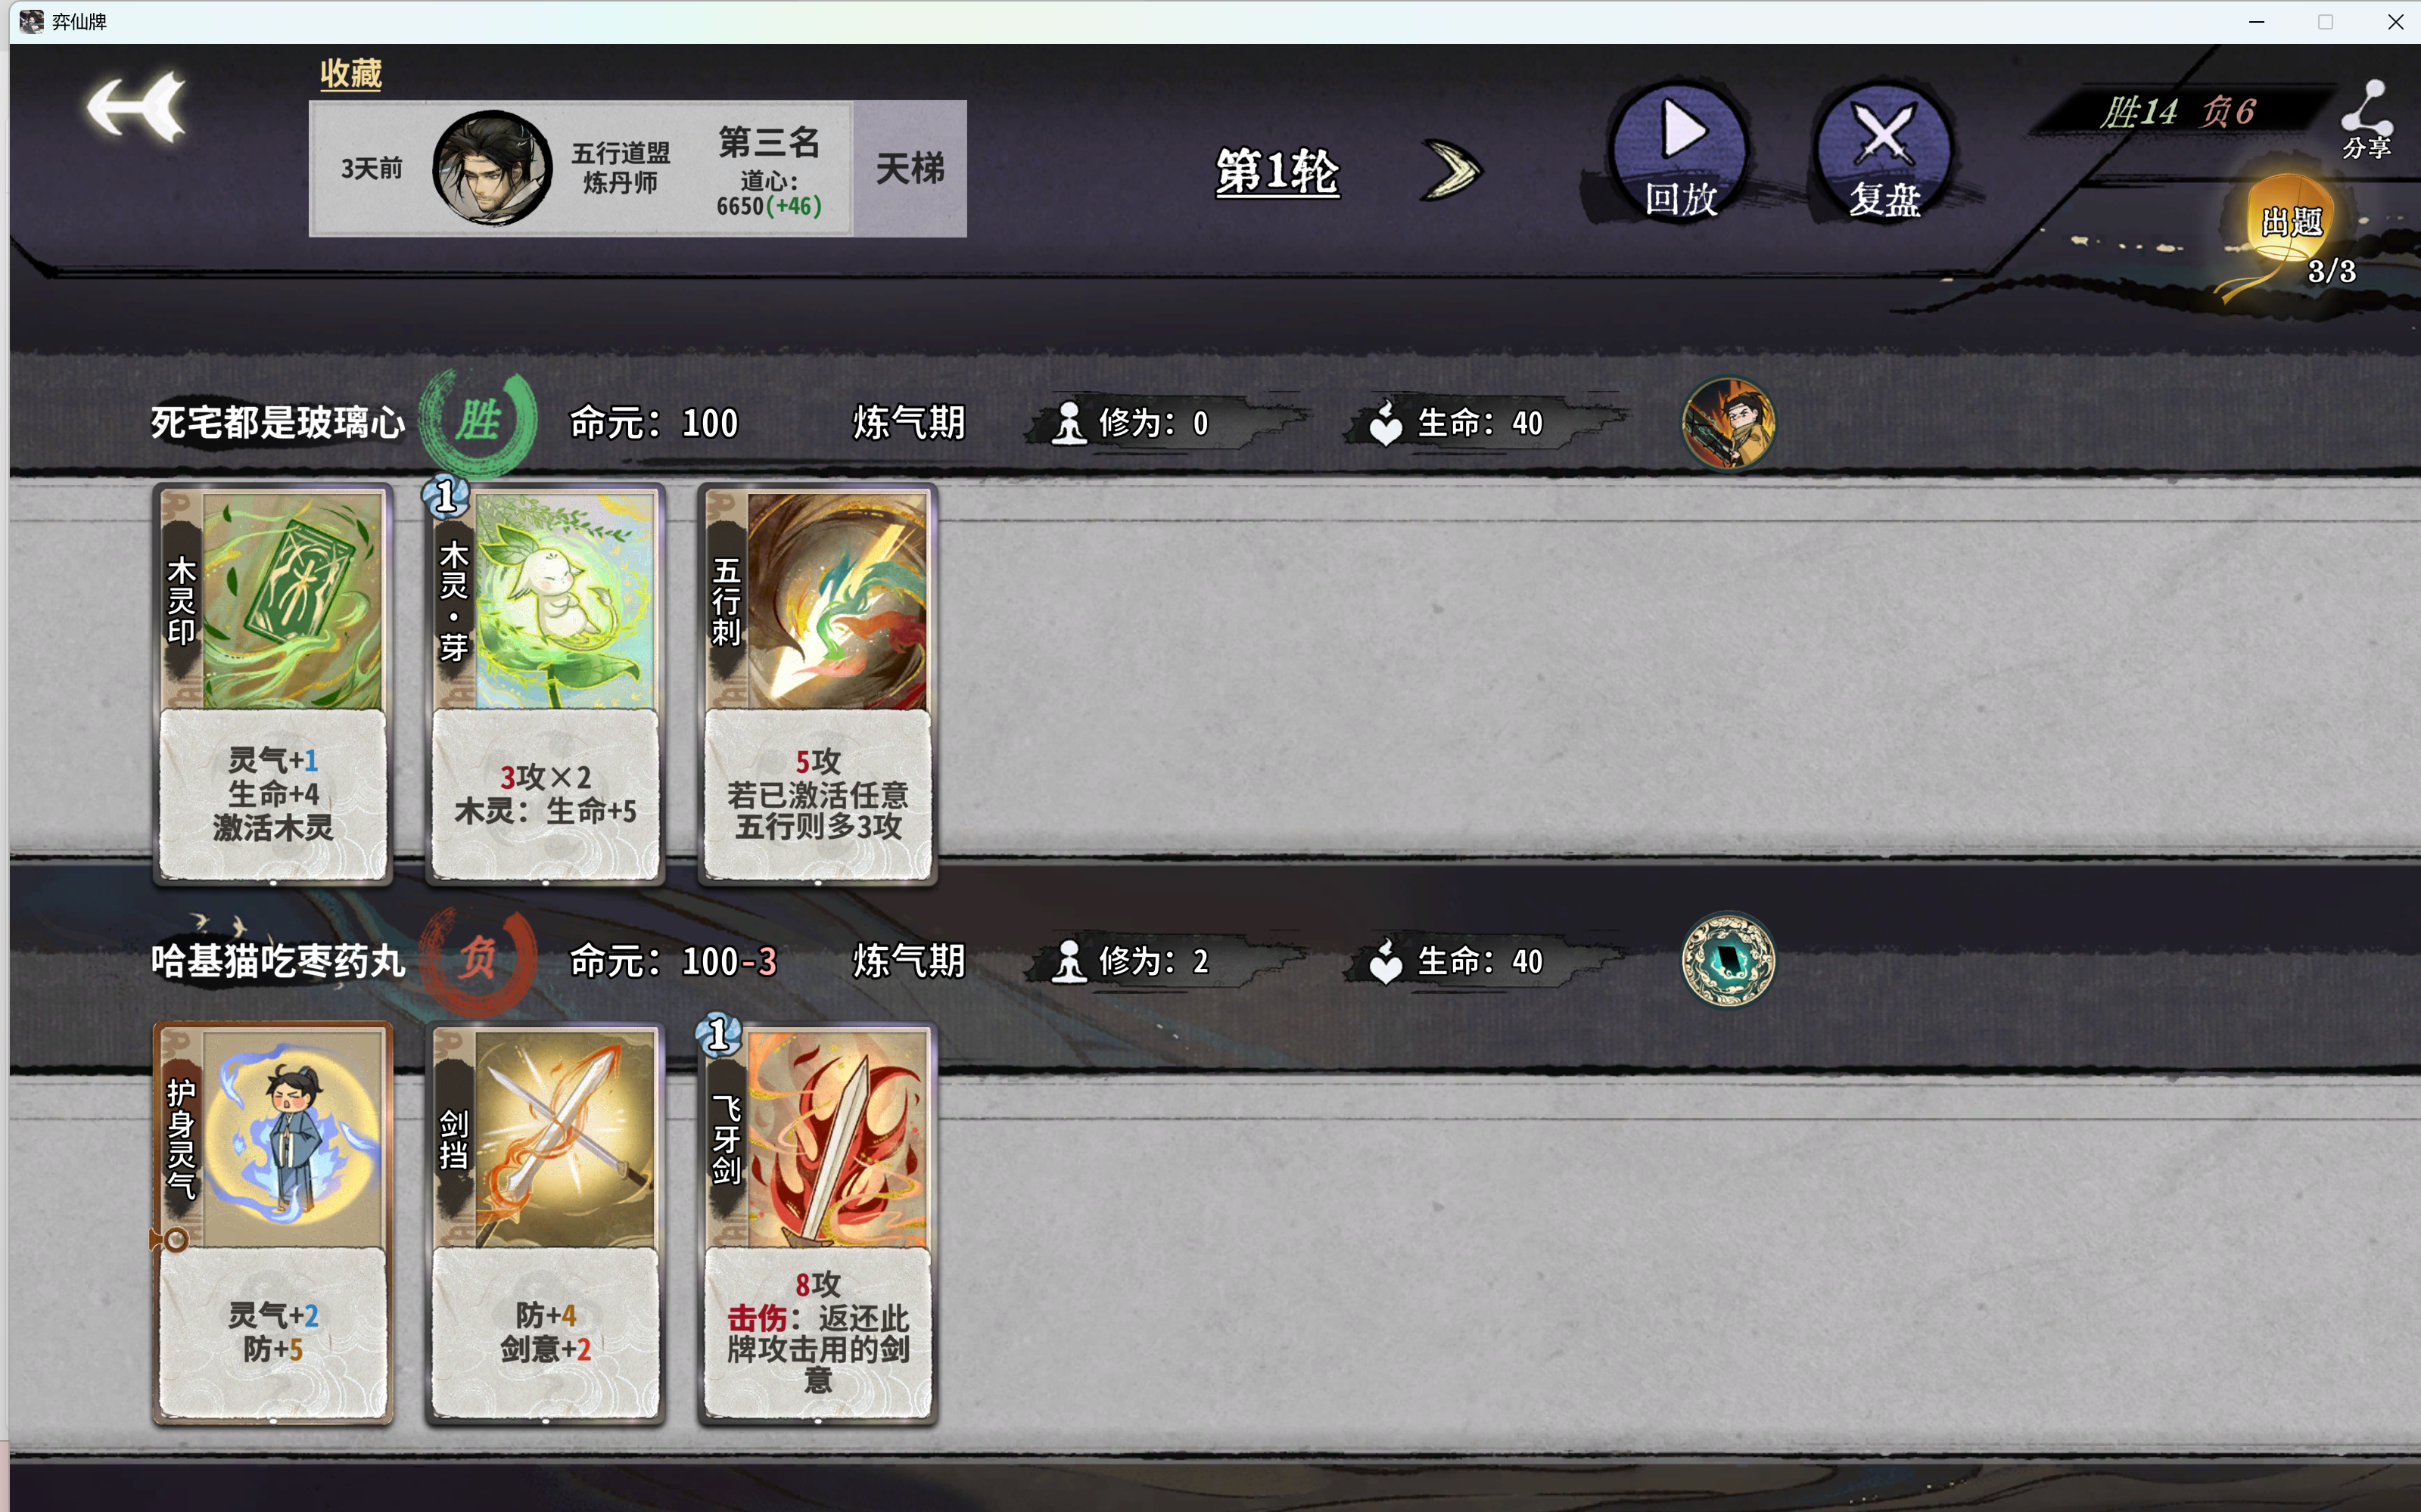2421x1512 pixels.
Task: Select the 五行刺 card
Action: [x=817, y=684]
